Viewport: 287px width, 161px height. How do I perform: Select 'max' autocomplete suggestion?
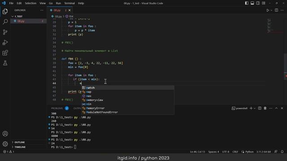(128, 96)
